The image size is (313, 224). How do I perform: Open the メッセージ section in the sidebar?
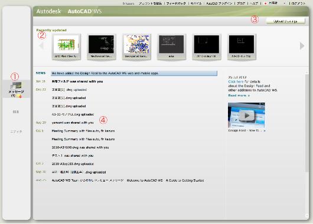click(16, 89)
